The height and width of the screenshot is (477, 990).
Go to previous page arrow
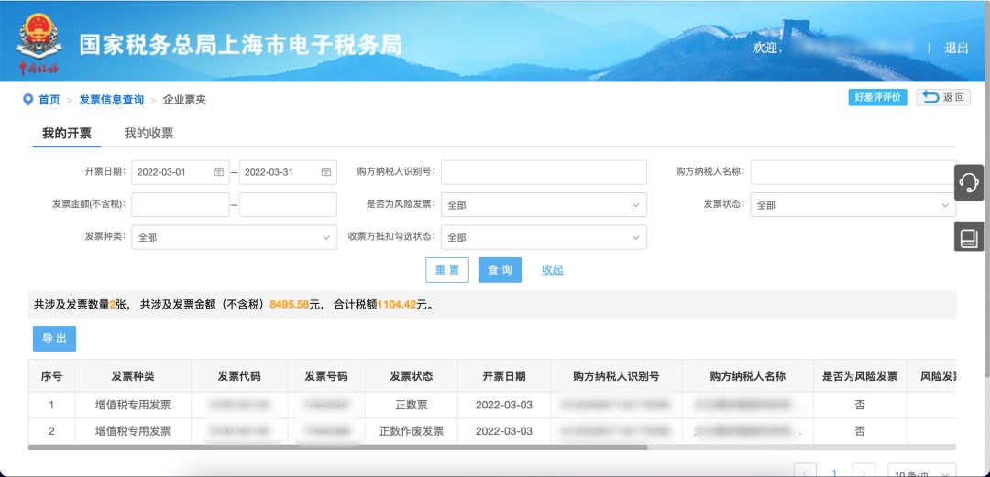(x=805, y=472)
